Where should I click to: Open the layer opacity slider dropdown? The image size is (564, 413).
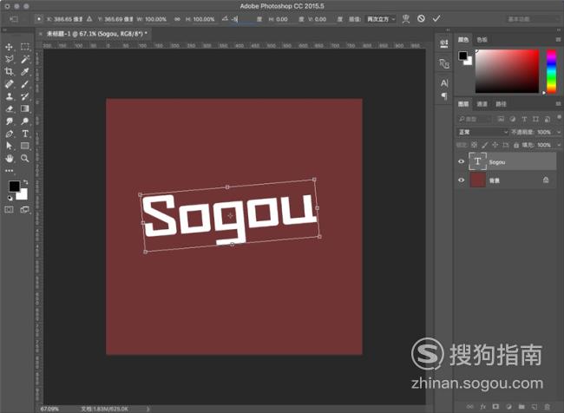pos(559,132)
